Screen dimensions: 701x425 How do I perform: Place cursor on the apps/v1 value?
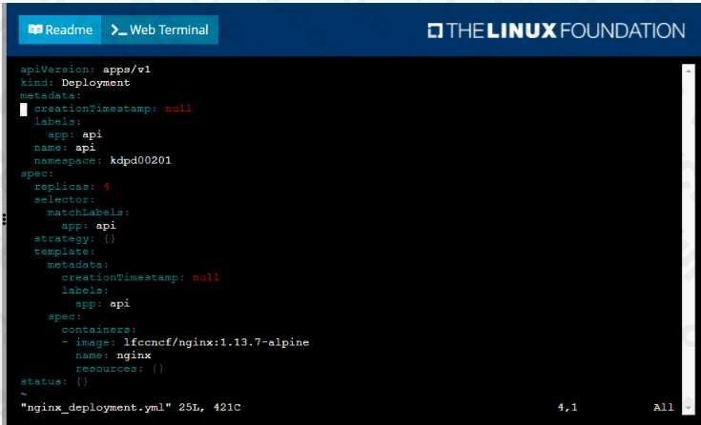[127, 70]
